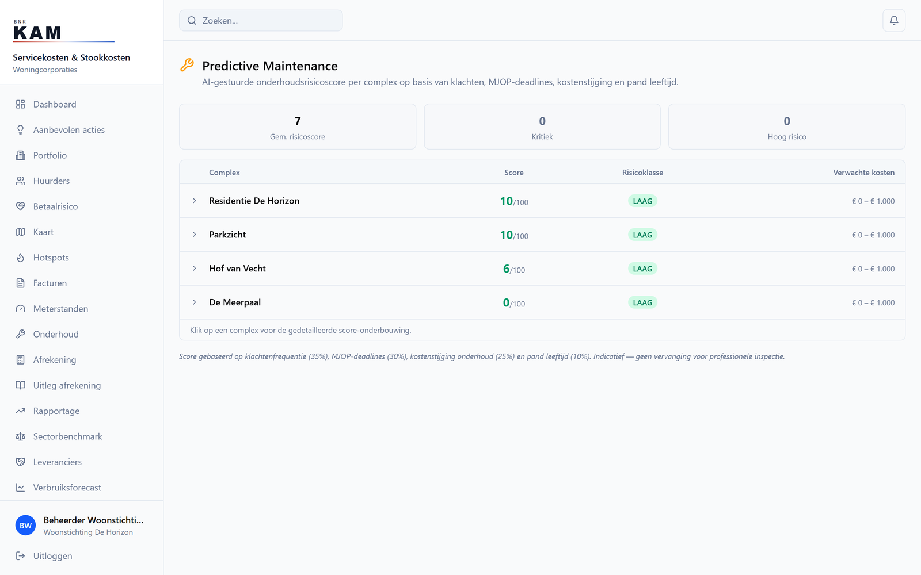Click the Hoog risico summary card
Image resolution: width=921 pixels, height=575 pixels.
787,126
